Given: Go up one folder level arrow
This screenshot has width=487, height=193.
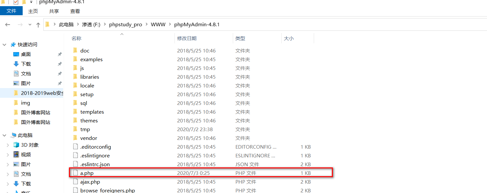Looking at the screenshot, I should click(38, 25).
